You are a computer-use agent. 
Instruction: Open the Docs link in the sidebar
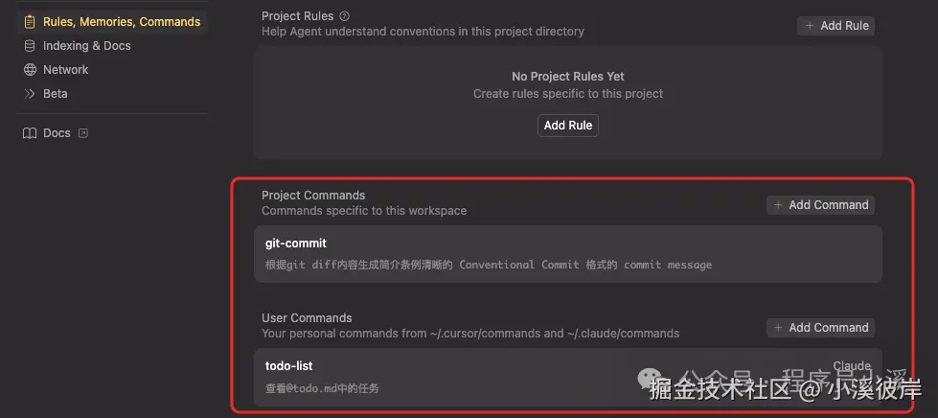[x=57, y=133]
